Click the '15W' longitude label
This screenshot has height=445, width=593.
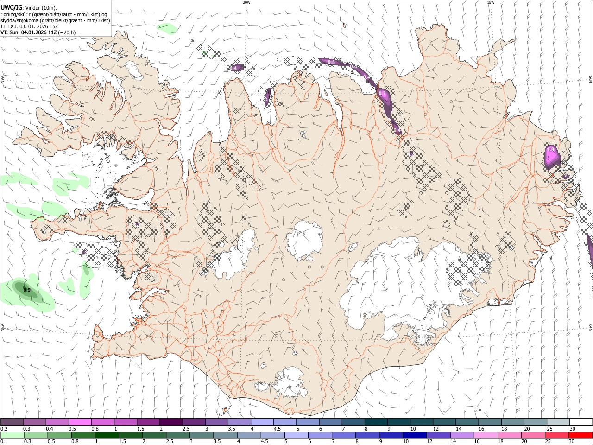pyautogui.click(x=491, y=2)
